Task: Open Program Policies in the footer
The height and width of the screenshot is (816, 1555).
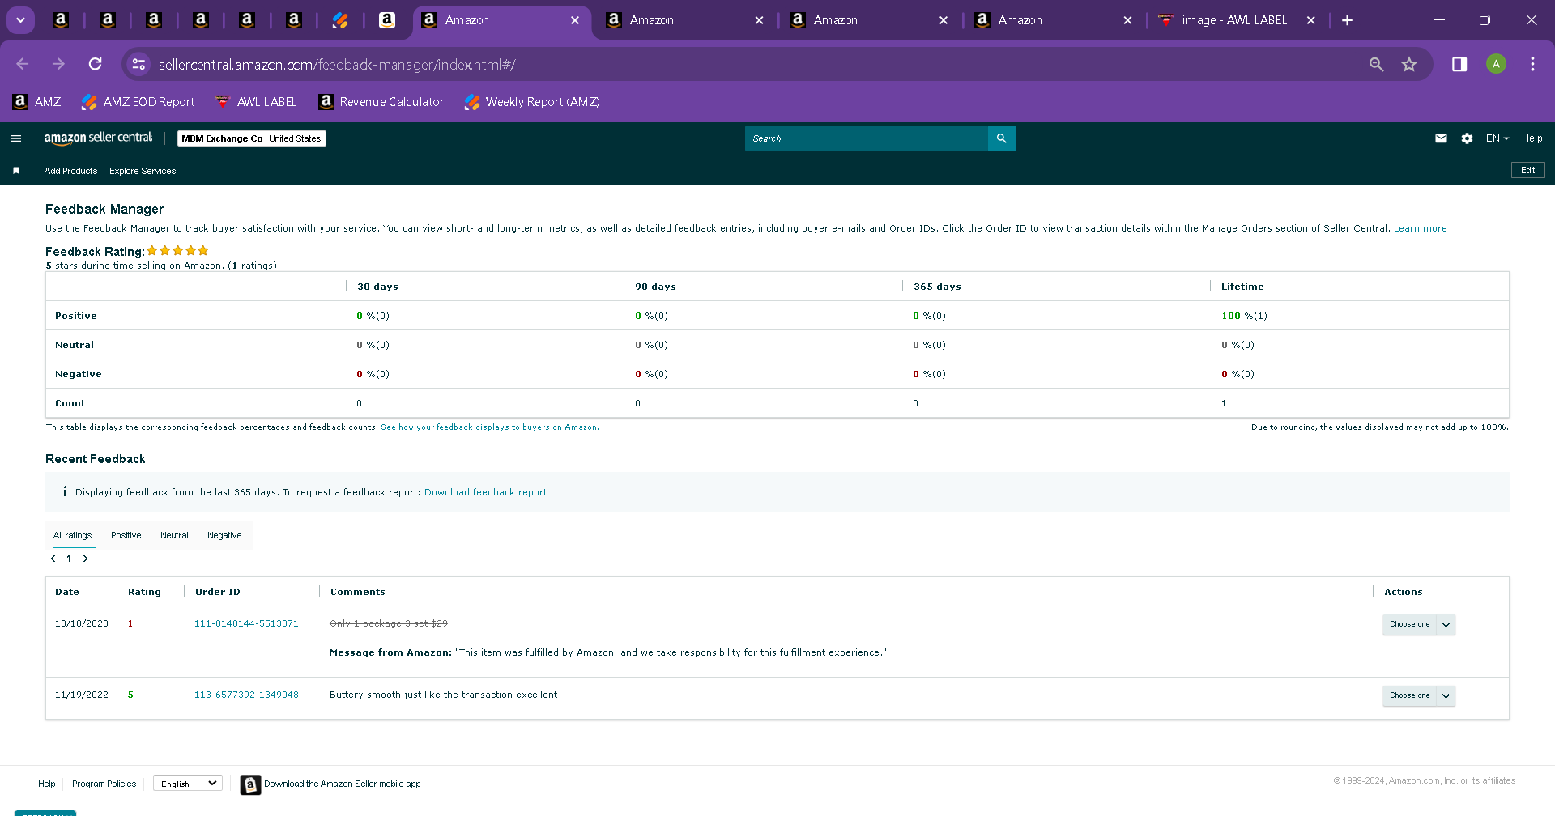Action: [x=104, y=784]
